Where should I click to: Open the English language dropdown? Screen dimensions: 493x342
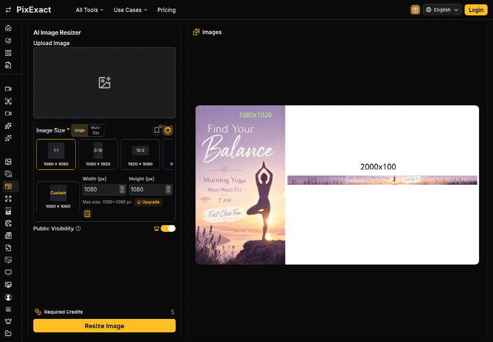(442, 10)
